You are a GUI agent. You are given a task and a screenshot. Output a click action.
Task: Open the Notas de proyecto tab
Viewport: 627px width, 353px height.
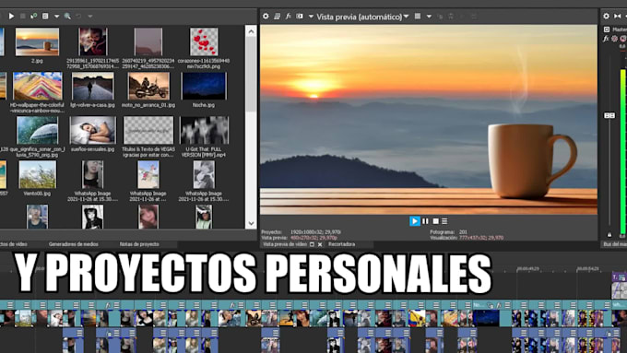pos(139,244)
